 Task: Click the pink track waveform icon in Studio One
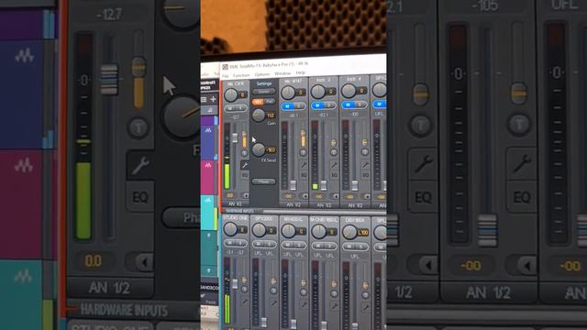(208, 165)
